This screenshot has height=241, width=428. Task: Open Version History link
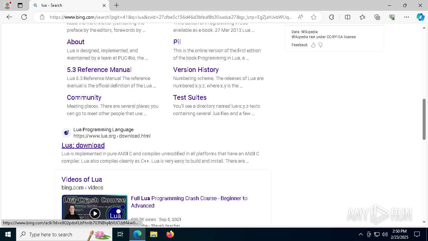(196, 70)
